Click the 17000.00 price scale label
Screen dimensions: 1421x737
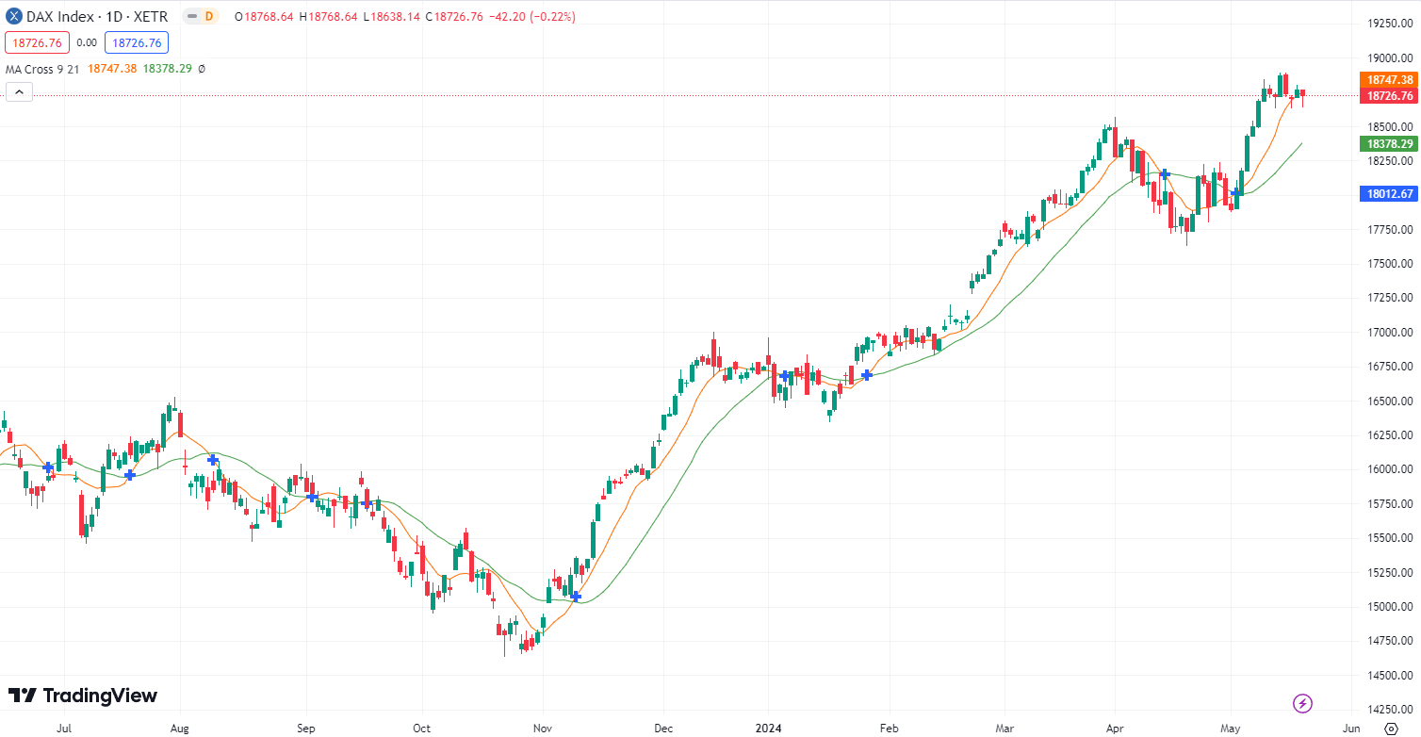coord(1390,333)
